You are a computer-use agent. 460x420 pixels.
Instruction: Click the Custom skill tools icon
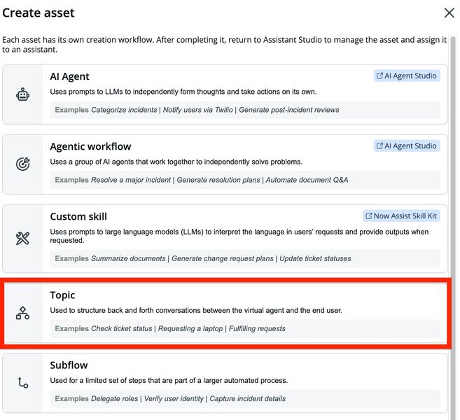pyautogui.click(x=23, y=239)
